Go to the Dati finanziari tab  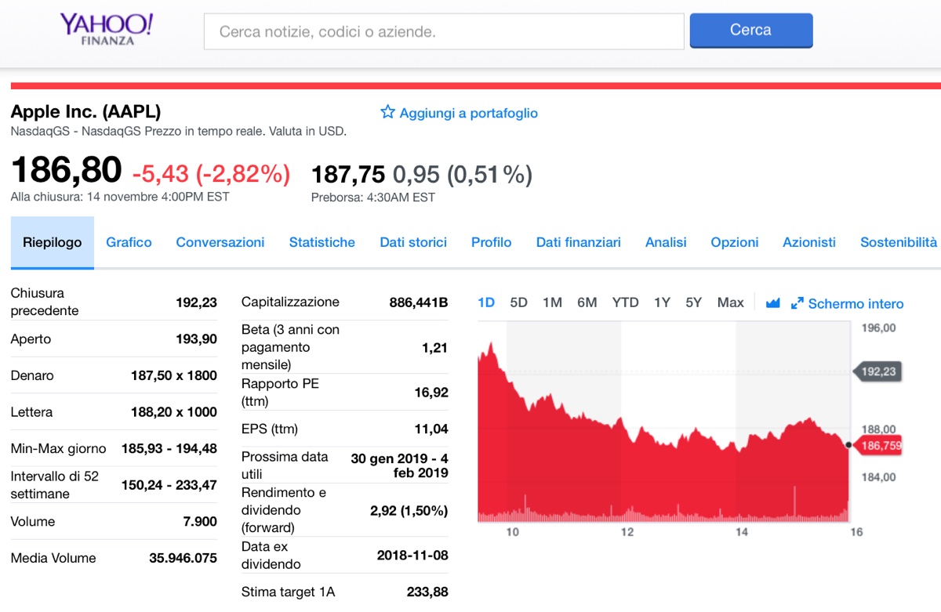[x=578, y=243]
